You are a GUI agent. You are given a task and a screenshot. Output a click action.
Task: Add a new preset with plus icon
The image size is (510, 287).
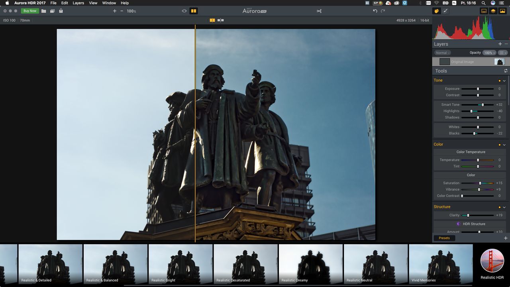pos(506,238)
